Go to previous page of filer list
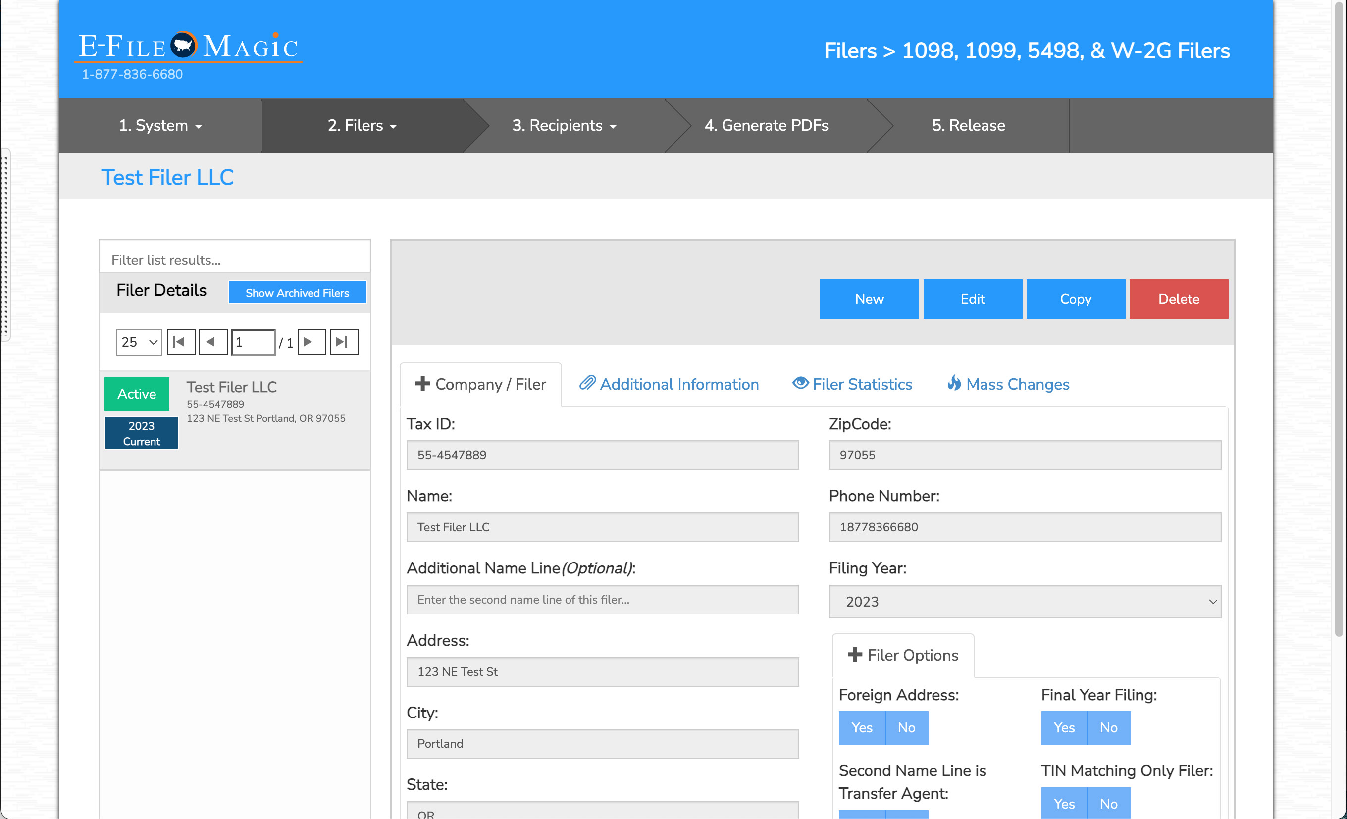 pyautogui.click(x=212, y=342)
